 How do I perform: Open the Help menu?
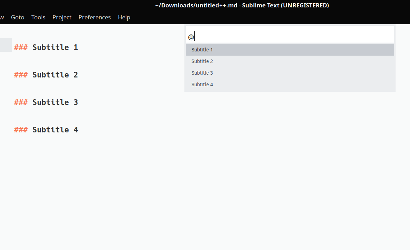[x=124, y=17]
